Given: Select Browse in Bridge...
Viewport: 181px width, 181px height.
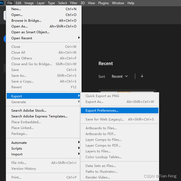Looking at the screenshot, I should tap(44, 21).
